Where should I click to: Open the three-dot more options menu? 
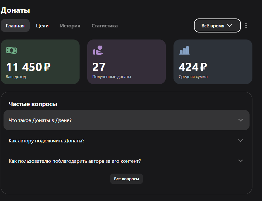(x=246, y=25)
